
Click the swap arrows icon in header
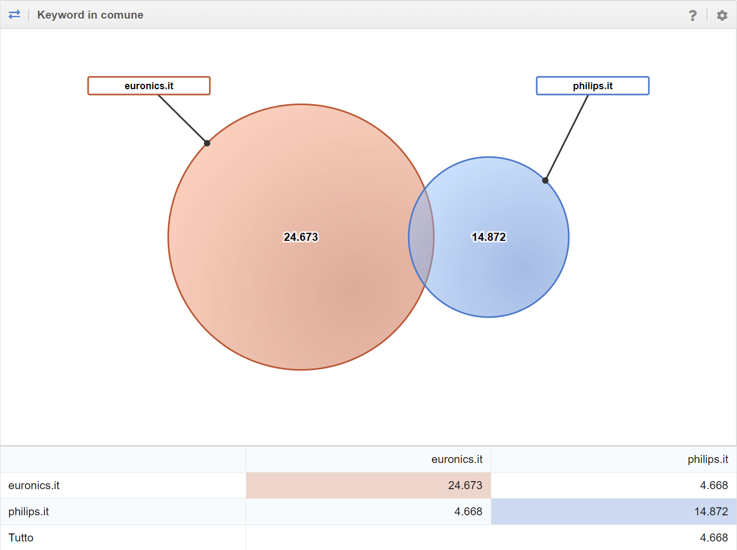click(x=14, y=14)
